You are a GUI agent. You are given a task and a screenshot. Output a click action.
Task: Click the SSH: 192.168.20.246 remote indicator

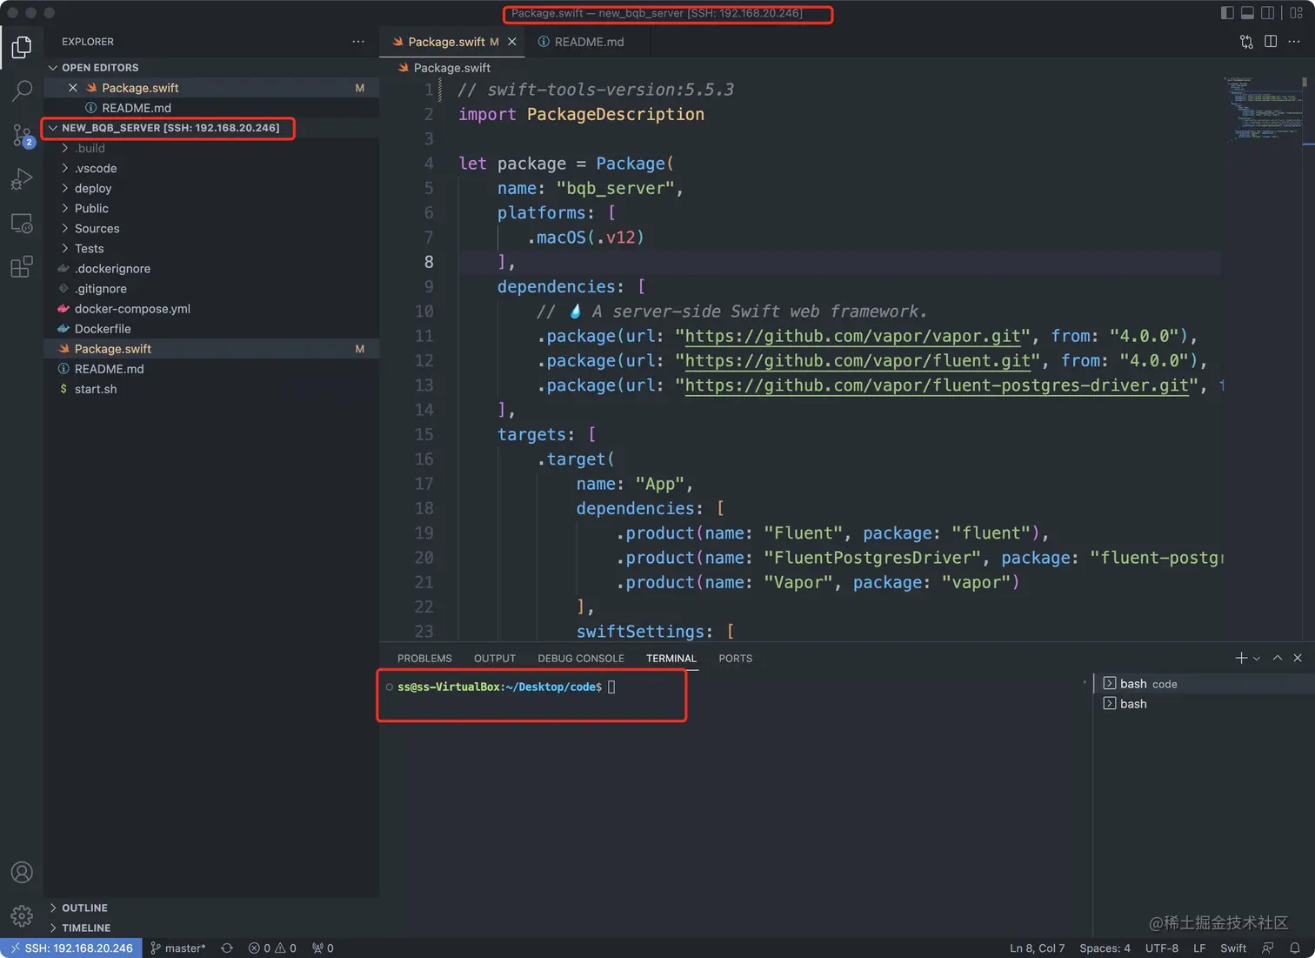click(x=70, y=948)
